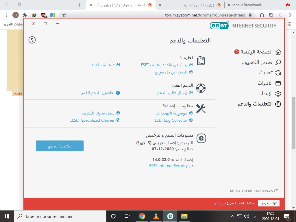The width and height of the screenshot is (296, 222).
Task: Click the uBlock Origin extension icon
Action: pos(44,15)
